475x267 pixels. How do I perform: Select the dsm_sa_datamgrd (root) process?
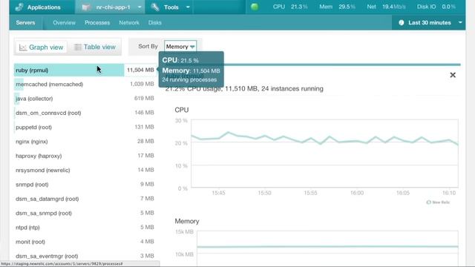click(x=85, y=199)
